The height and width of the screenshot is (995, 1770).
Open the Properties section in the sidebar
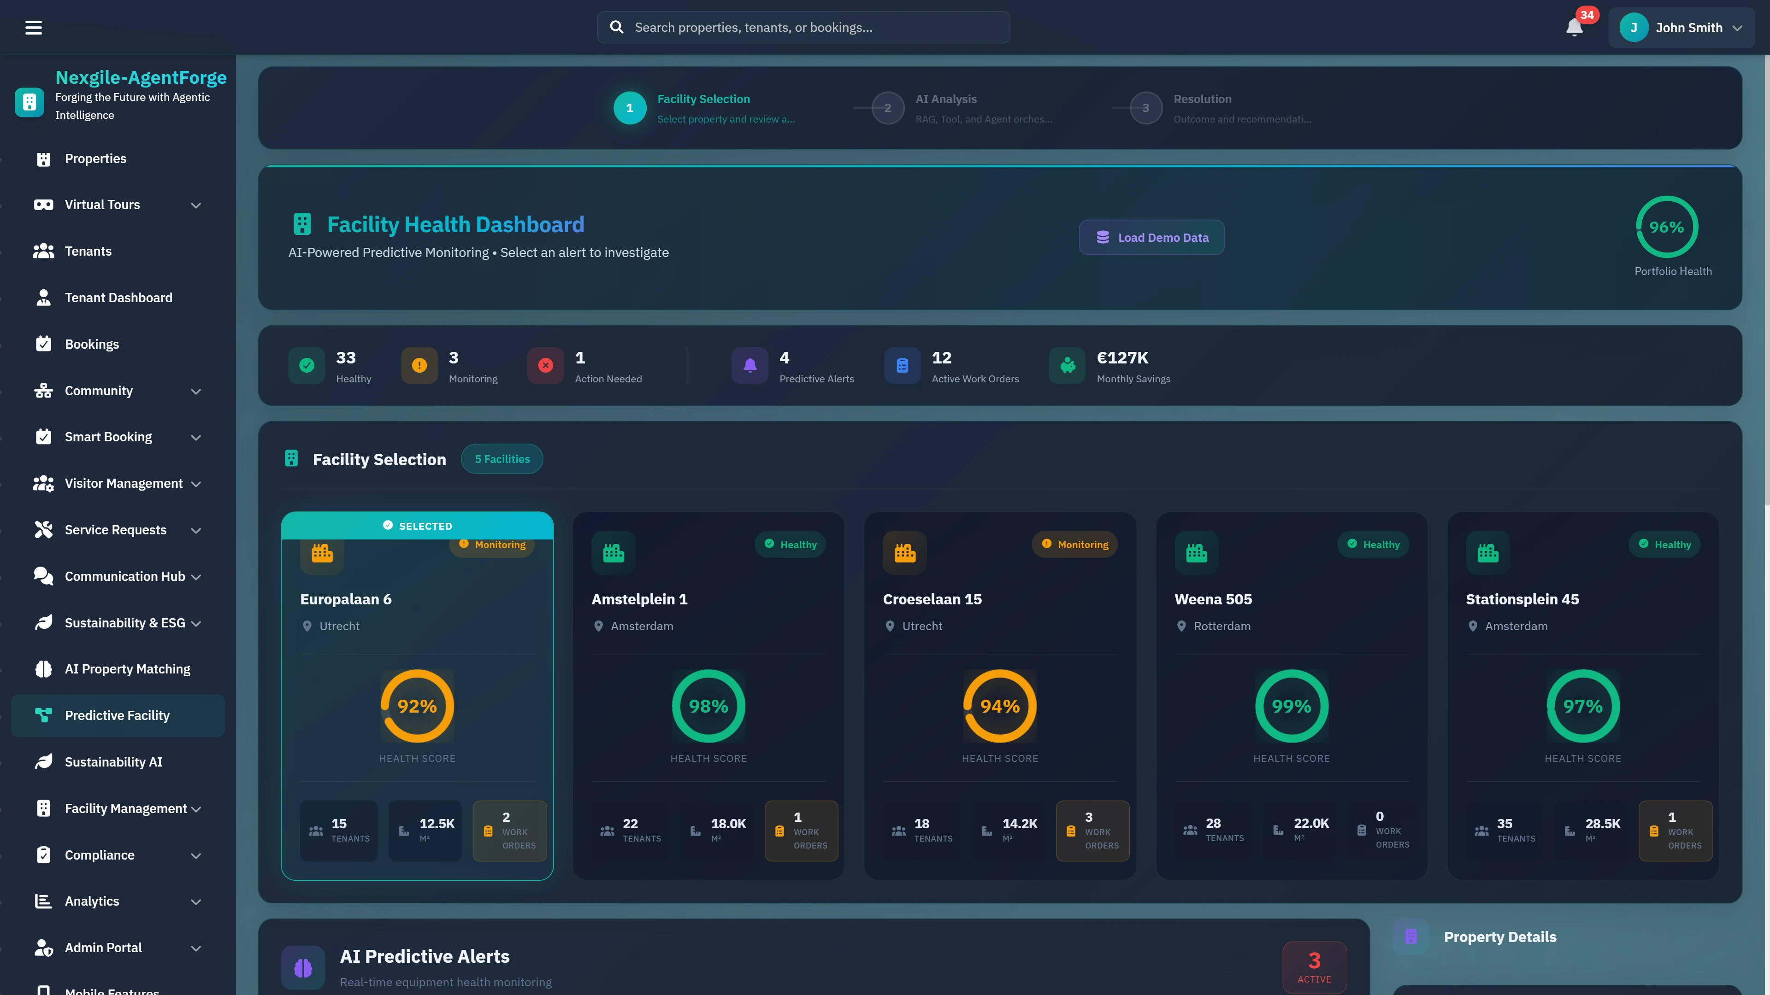pyautogui.click(x=97, y=158)
